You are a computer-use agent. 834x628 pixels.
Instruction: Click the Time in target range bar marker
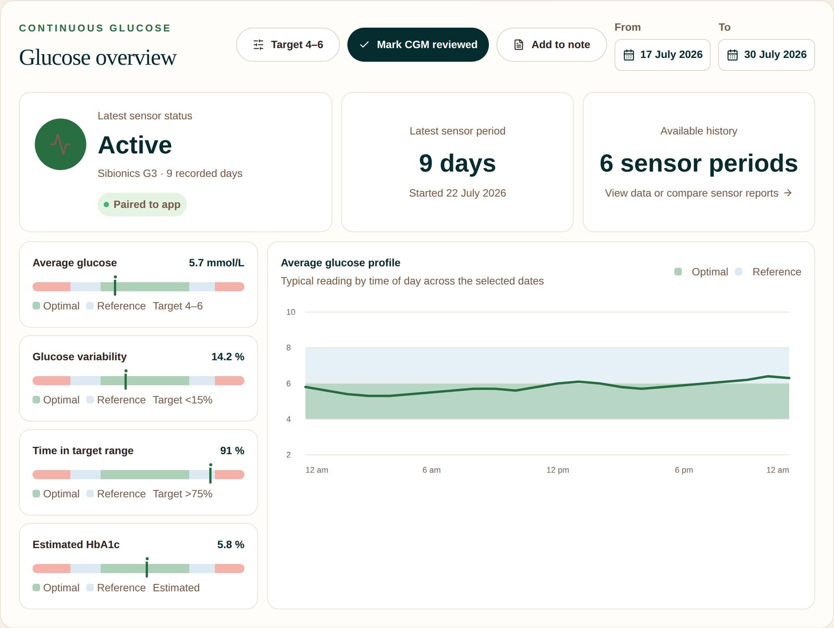point(211,473)
